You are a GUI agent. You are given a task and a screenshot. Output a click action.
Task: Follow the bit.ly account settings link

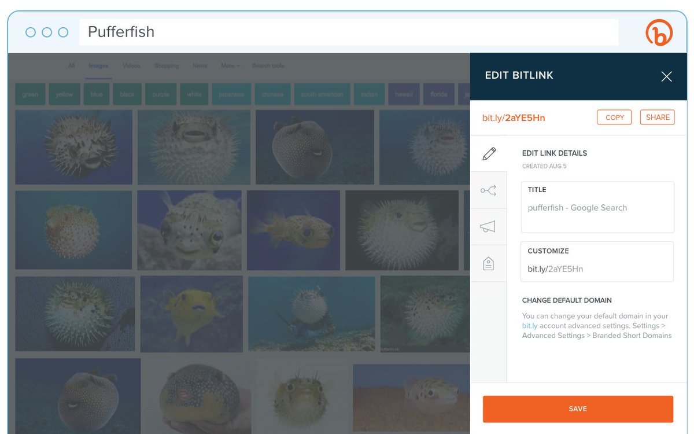pos(529,326)
